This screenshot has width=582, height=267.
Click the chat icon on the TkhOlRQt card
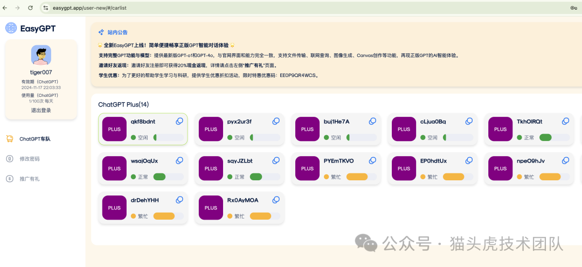pyautogui.click(x=565, y=121)
